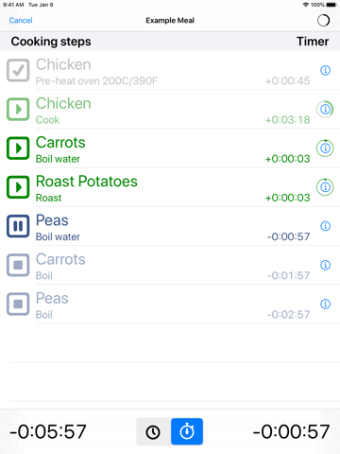Cancel the Example Meal session
Screen dimensions: 340x454
click(21, 21)
